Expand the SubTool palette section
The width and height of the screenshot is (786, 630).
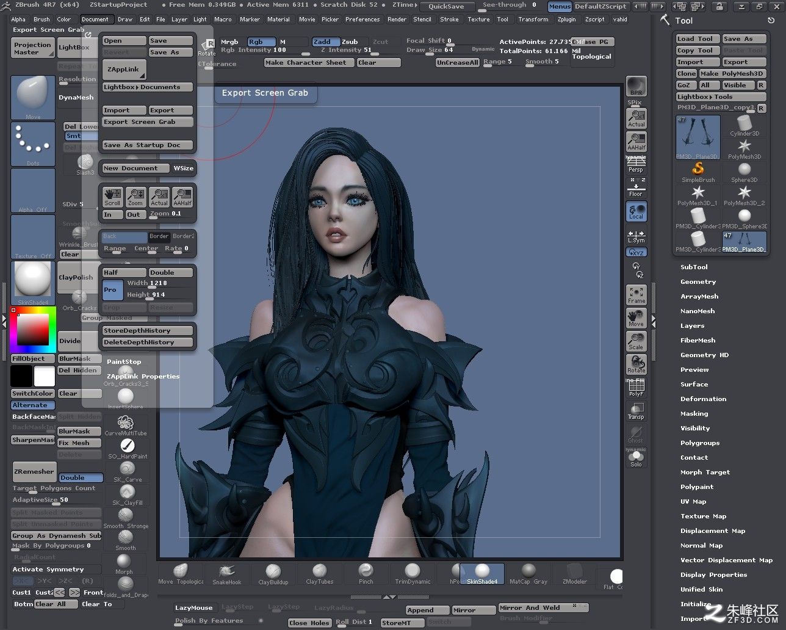pos(694,267)
